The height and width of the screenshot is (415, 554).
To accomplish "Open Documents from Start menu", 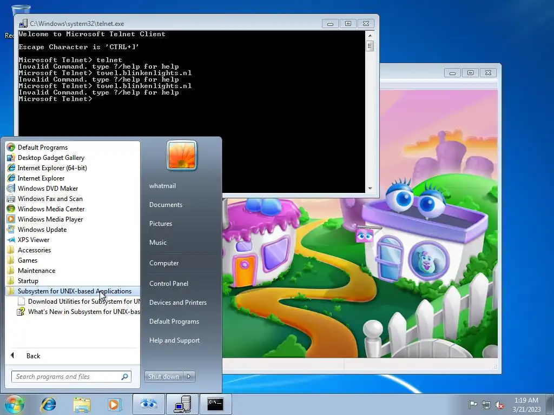I will 166,205.
